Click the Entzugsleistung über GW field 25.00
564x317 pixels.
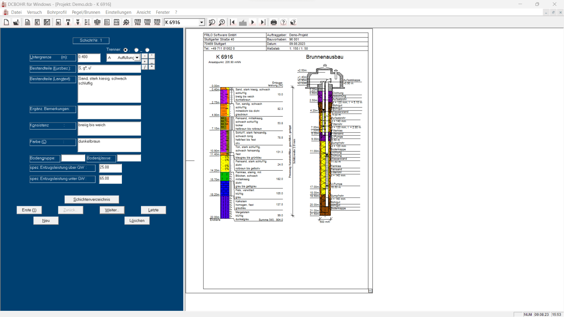pos(111,168)
